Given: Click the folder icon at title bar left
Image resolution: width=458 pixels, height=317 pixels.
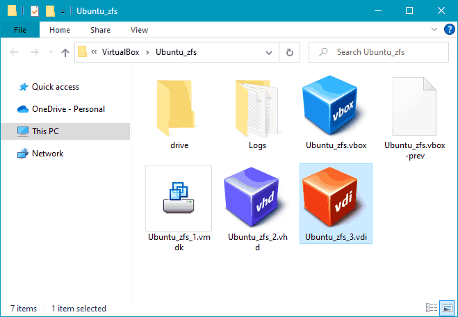Looking at the screenshot, I should coord(12,11).
